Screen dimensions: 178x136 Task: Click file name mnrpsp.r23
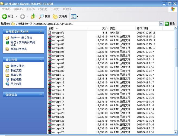[x=58, y=125]
